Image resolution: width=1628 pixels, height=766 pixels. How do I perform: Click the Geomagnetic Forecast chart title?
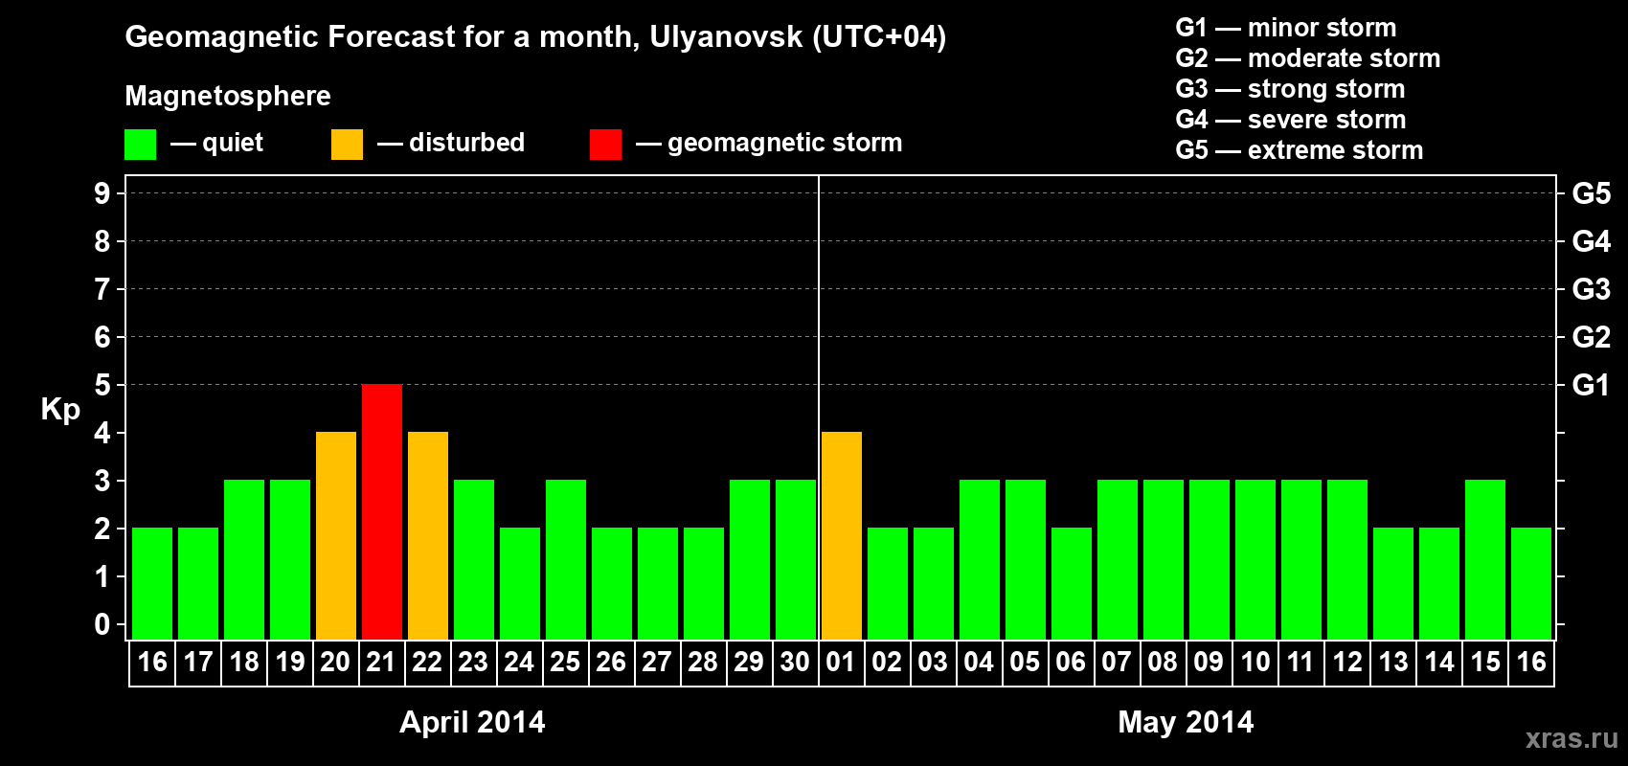(x=535, y=37)
